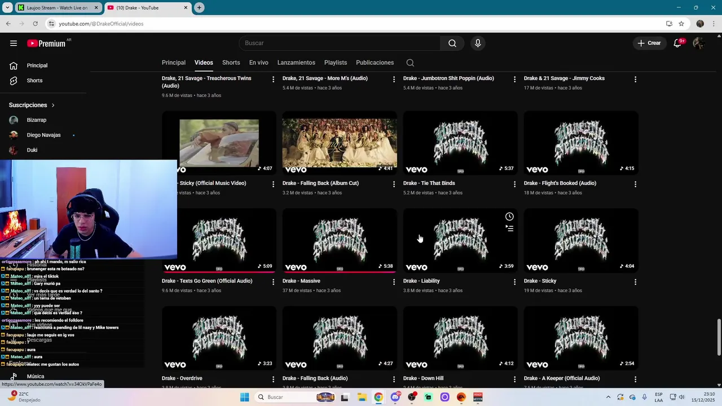
Task: Open the Drake - Massive video title
Action: [x=301, y=281]
